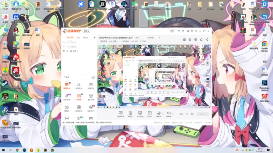Toggle visibility eye of 英雄联盟 source
The image size is (273, 153).
pos(64,47)
